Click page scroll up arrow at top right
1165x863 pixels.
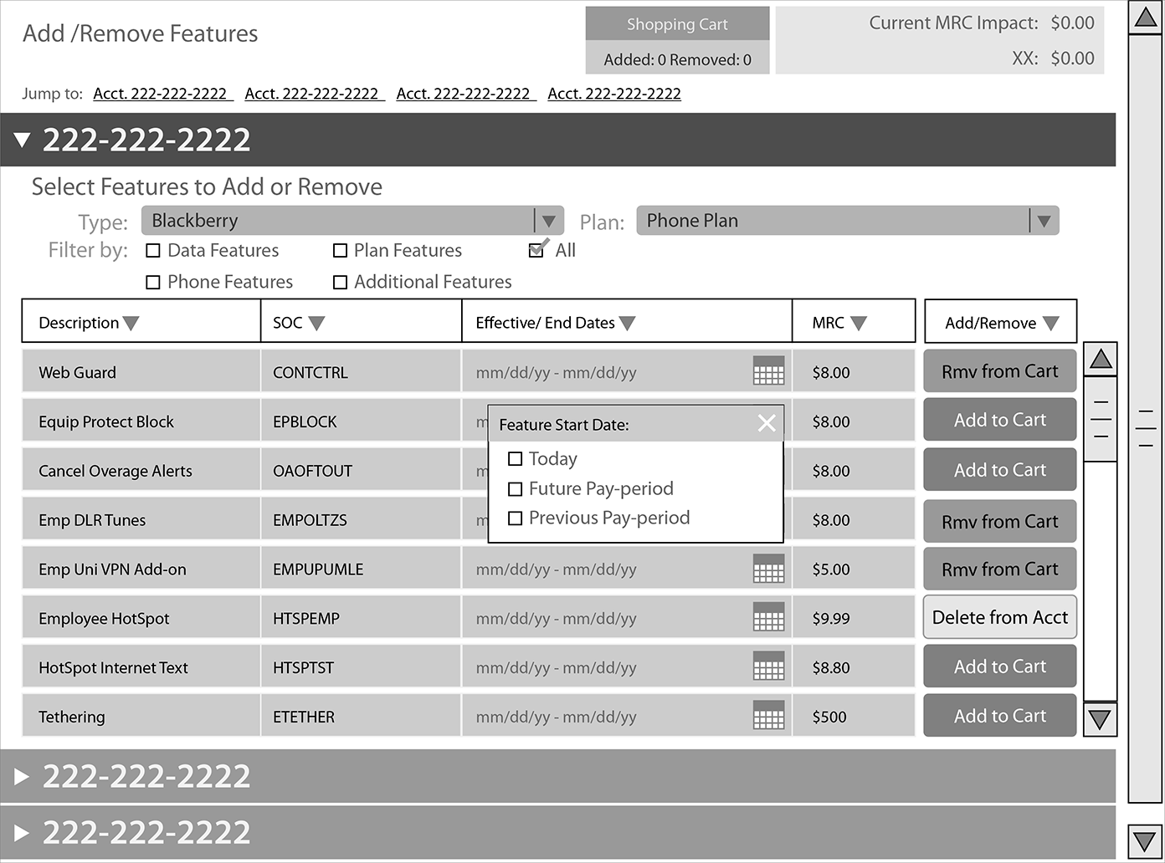pos(1144,18)
